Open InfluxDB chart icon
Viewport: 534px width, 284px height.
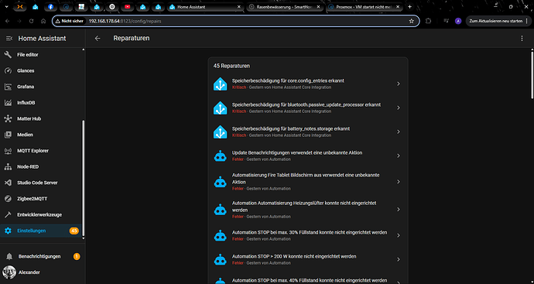pyautogui.click(x=8, y=102)
